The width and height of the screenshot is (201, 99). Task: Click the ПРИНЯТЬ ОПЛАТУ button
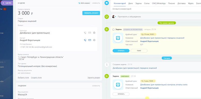click(x=91, y=13)
